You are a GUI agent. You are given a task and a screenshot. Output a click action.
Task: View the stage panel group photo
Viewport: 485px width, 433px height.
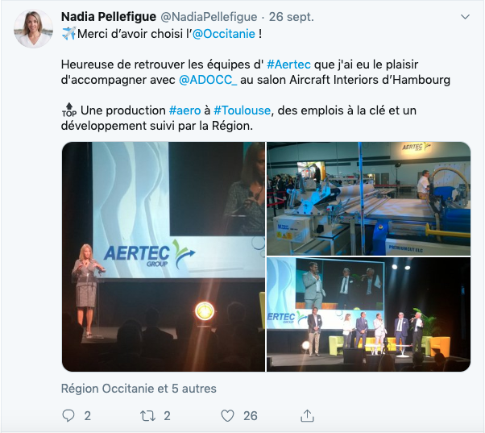[x=368, y=314]
